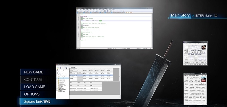Click the vertical scrollbar of CFF import table
The width and height of the screenshot is (227, 107).
point(119,75)
